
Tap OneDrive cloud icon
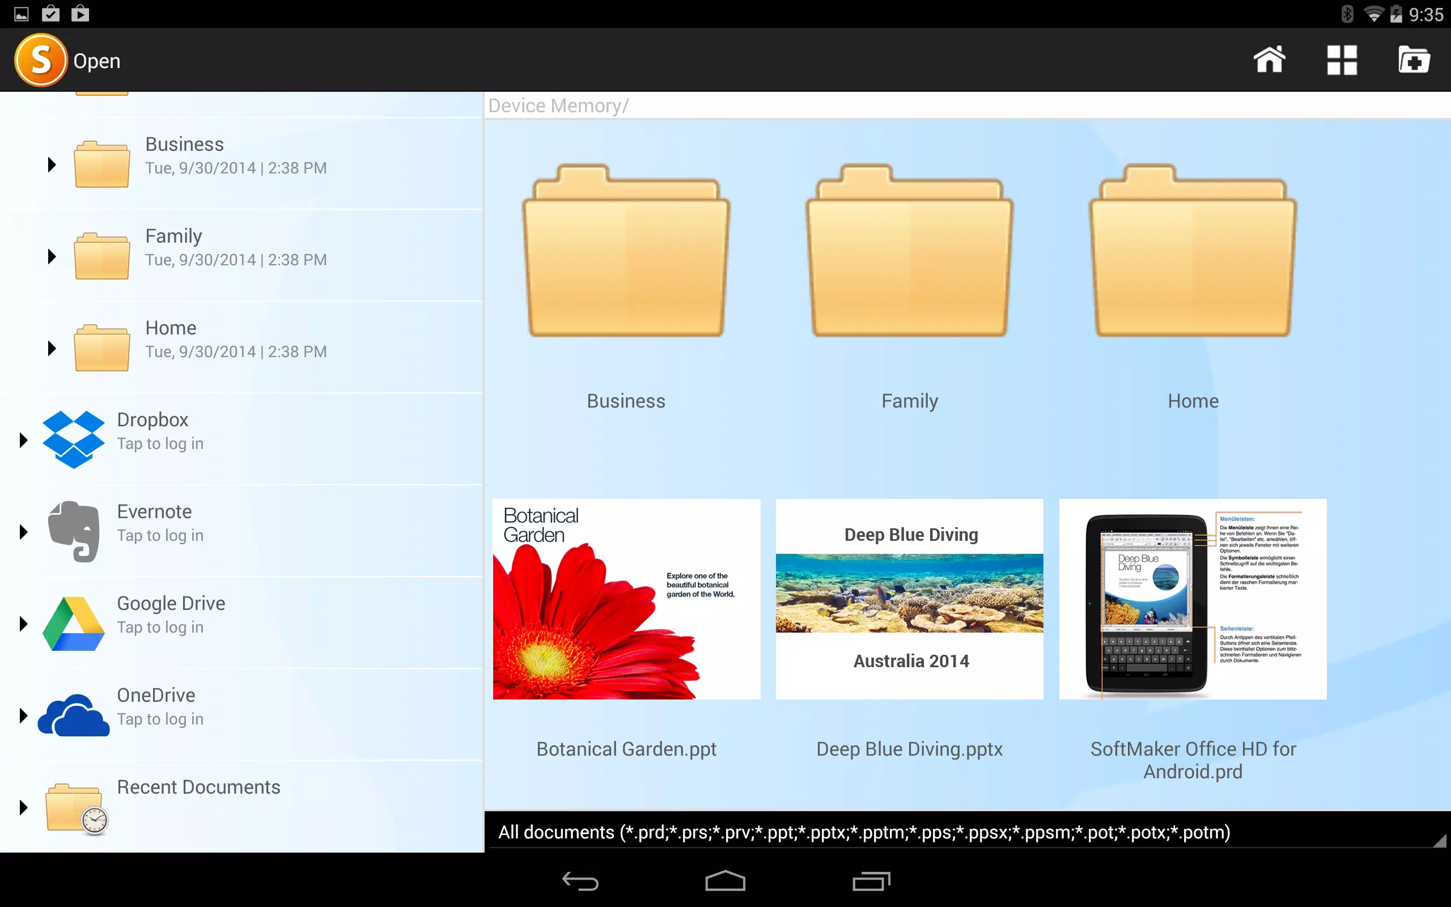click(73, 715)
